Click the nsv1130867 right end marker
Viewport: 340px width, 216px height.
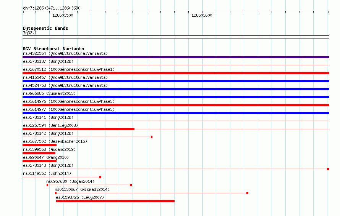pyautogui.click(x=248, y=193)
